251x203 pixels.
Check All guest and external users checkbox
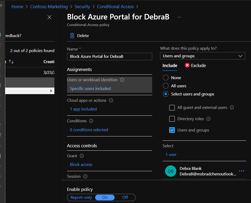(x=172, y=108)
